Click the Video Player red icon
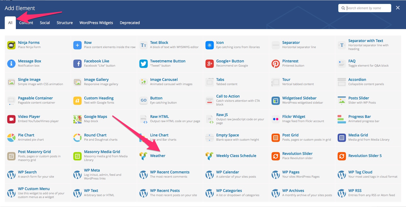This screenshot has width=406, height=207. 11,119
